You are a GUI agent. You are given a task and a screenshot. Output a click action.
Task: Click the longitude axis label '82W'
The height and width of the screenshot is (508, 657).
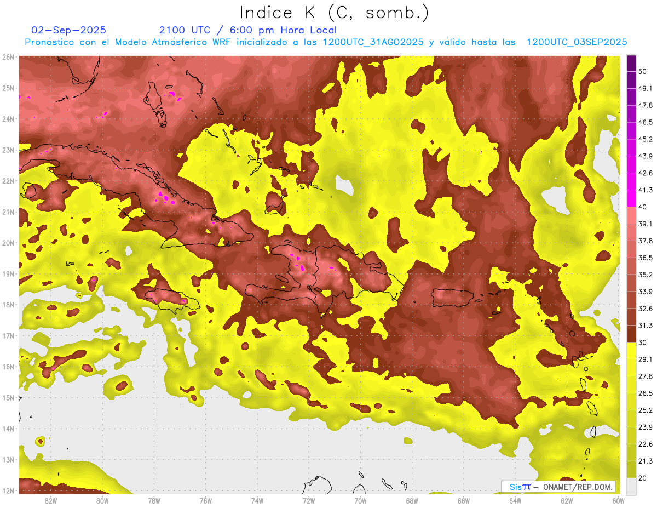click(50, 500)
